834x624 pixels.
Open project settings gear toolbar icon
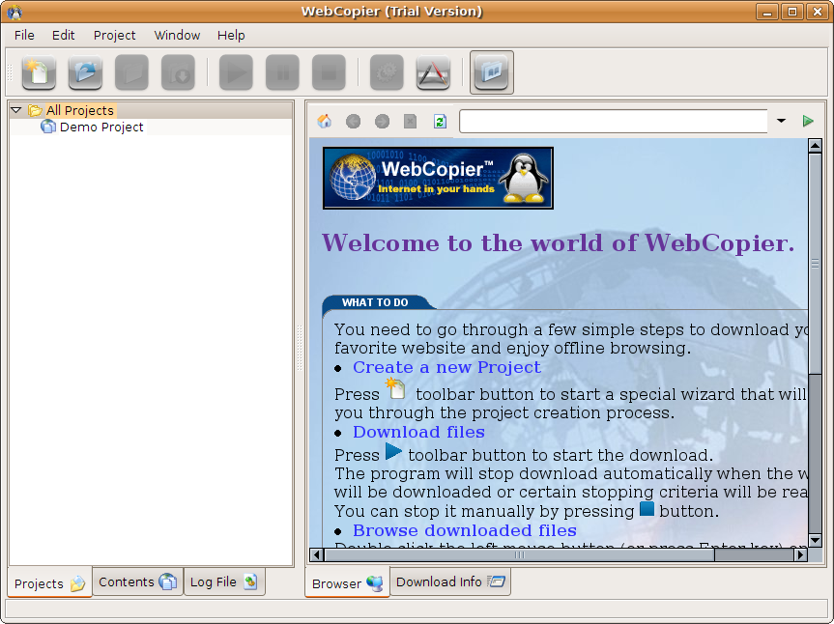coord(387,72)
